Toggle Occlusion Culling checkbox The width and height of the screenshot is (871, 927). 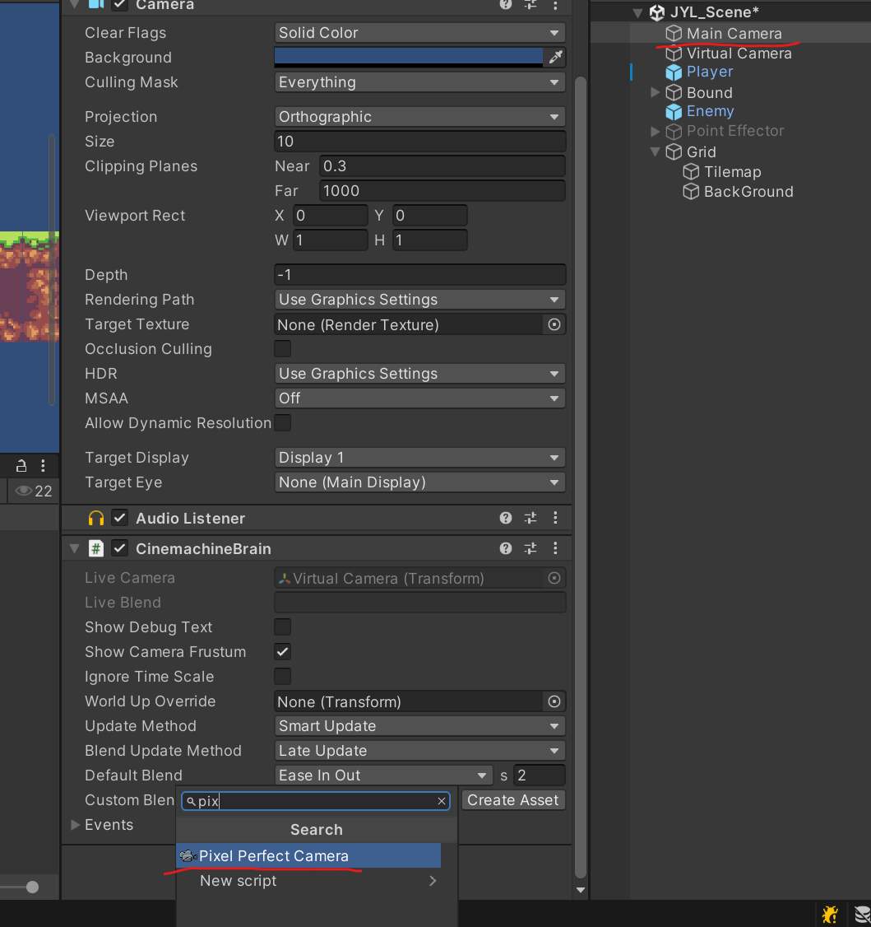[282, 349]
